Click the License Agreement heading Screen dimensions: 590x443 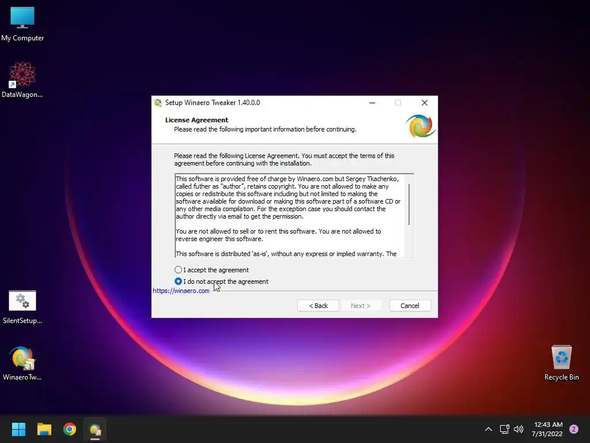pyautogui.click(x=197, y=120)
